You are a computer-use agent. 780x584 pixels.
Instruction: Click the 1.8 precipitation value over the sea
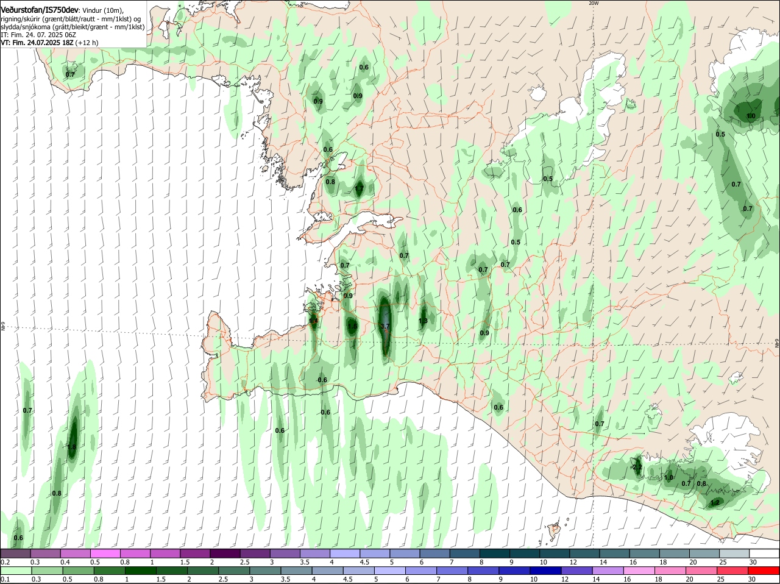coord(71,447)
